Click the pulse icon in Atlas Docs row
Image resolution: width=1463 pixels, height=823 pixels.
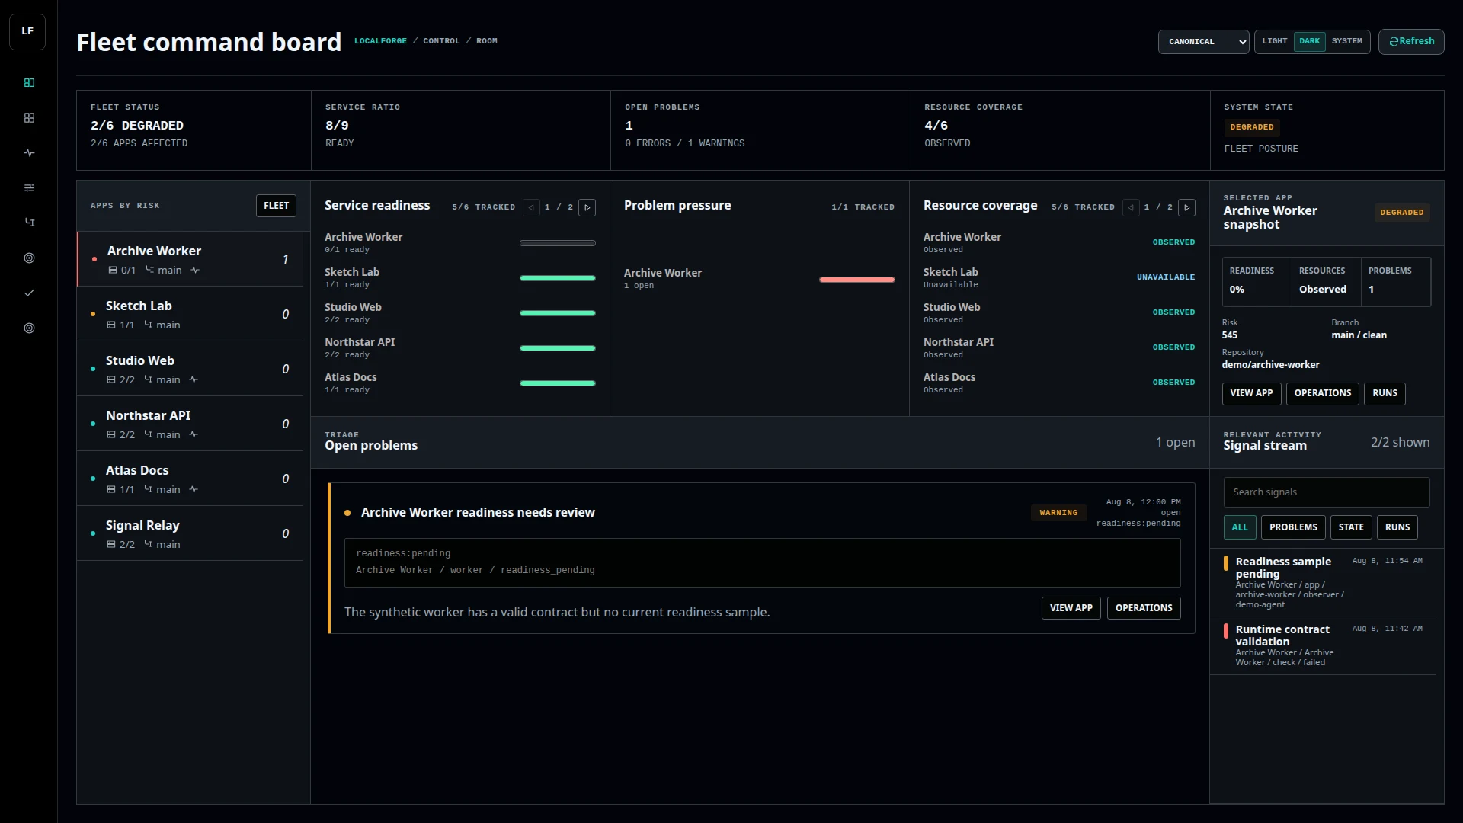coord(194,489)
